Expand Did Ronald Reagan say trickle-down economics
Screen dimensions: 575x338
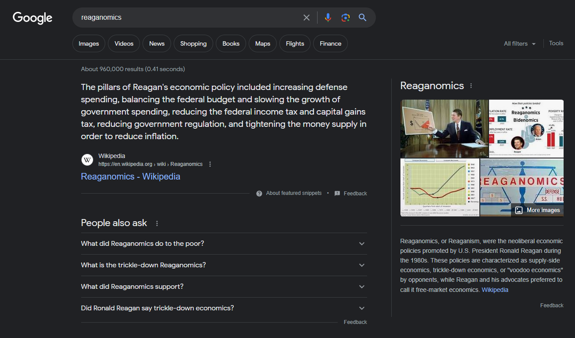(224, 308)
